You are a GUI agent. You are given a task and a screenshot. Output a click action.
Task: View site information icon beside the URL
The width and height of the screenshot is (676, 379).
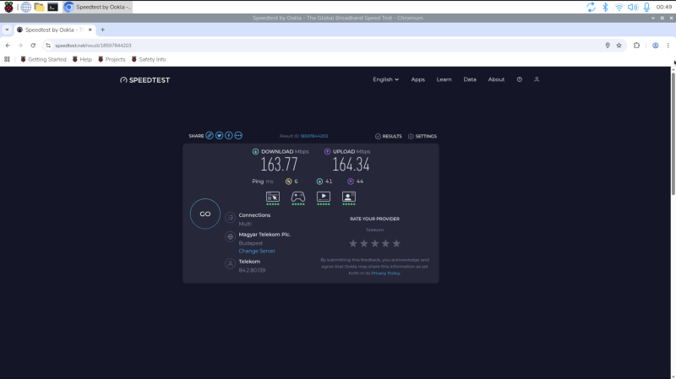coord(48,46)
